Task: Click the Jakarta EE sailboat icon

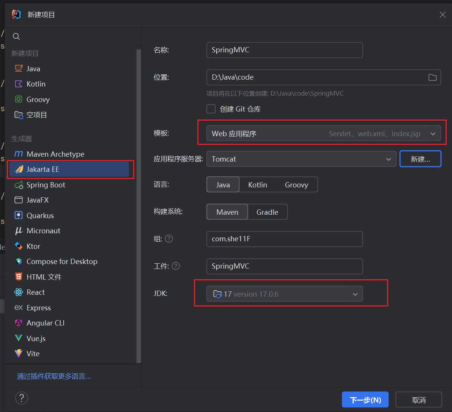Action: point(19,169)
